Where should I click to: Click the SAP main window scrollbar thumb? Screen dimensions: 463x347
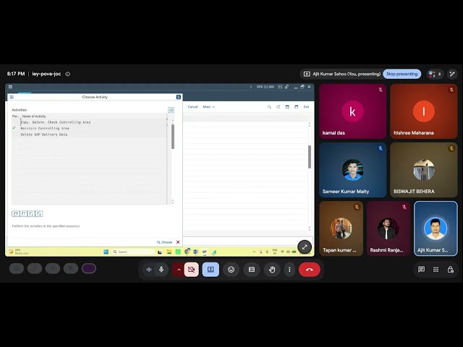pos(310,157)
